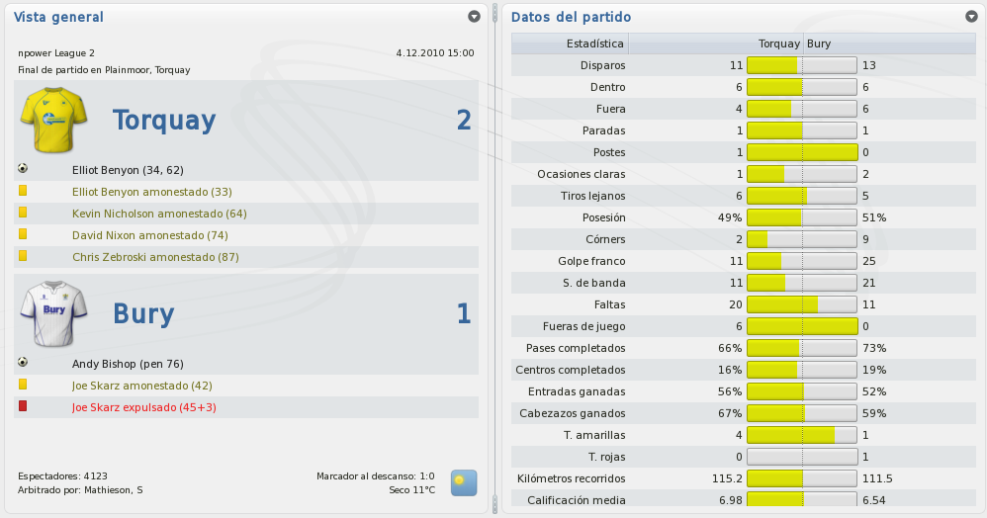This screenshot has height=518, width=987.
Task: Open the Vista general panel dropdown arrow
Action: point(474,17)
